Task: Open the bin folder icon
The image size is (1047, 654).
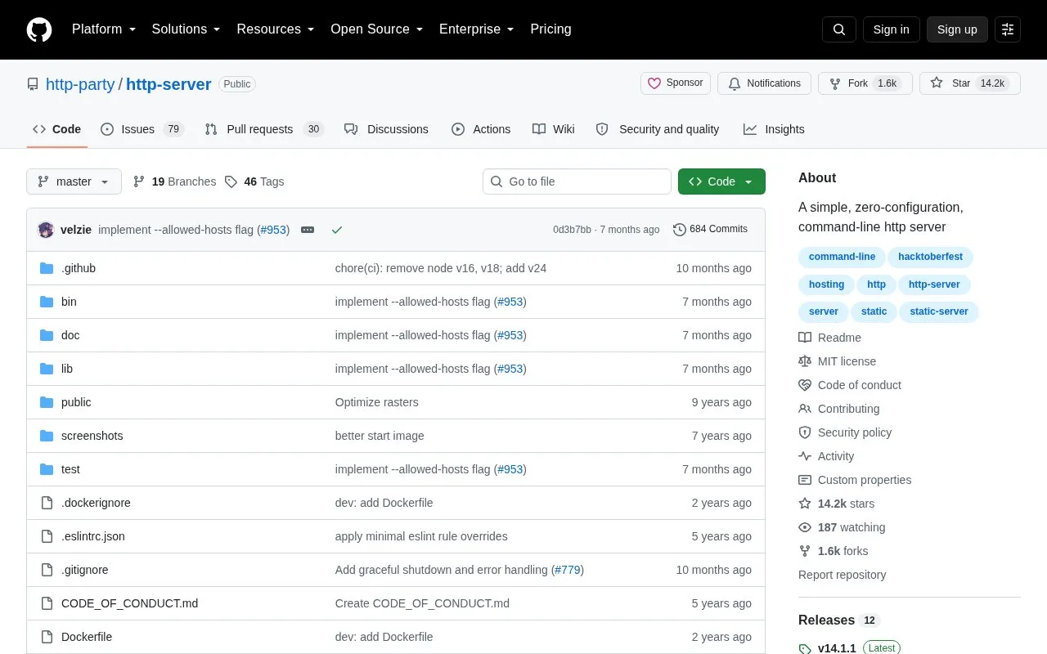Action: pos(47,302)
